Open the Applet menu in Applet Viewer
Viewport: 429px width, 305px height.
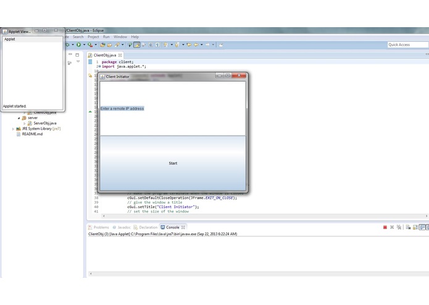10,39
